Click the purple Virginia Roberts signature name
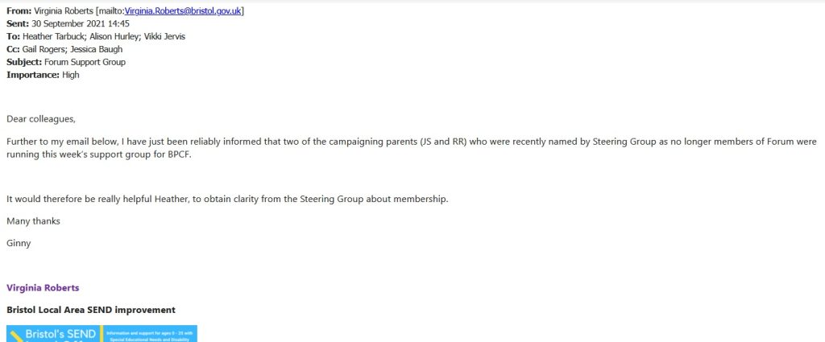 pyautogui.click(x=43, y=287)
